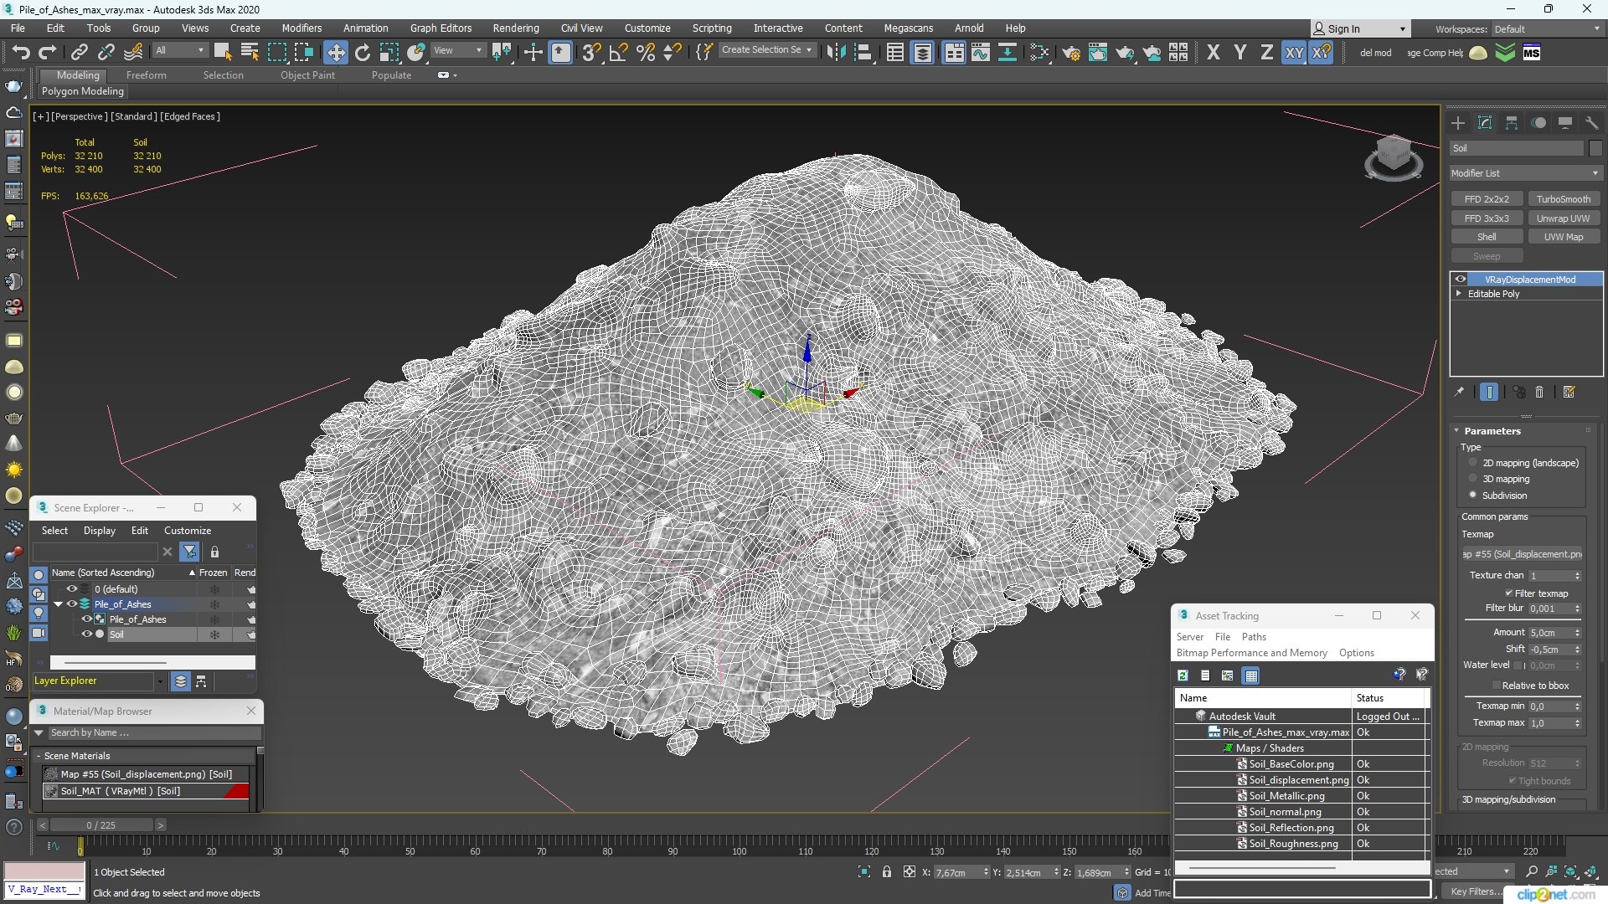Collapse the Parameters rollout
The width and height of the screenshot is (1608, 904).
pyautogui.click(x=1456, y=431)
